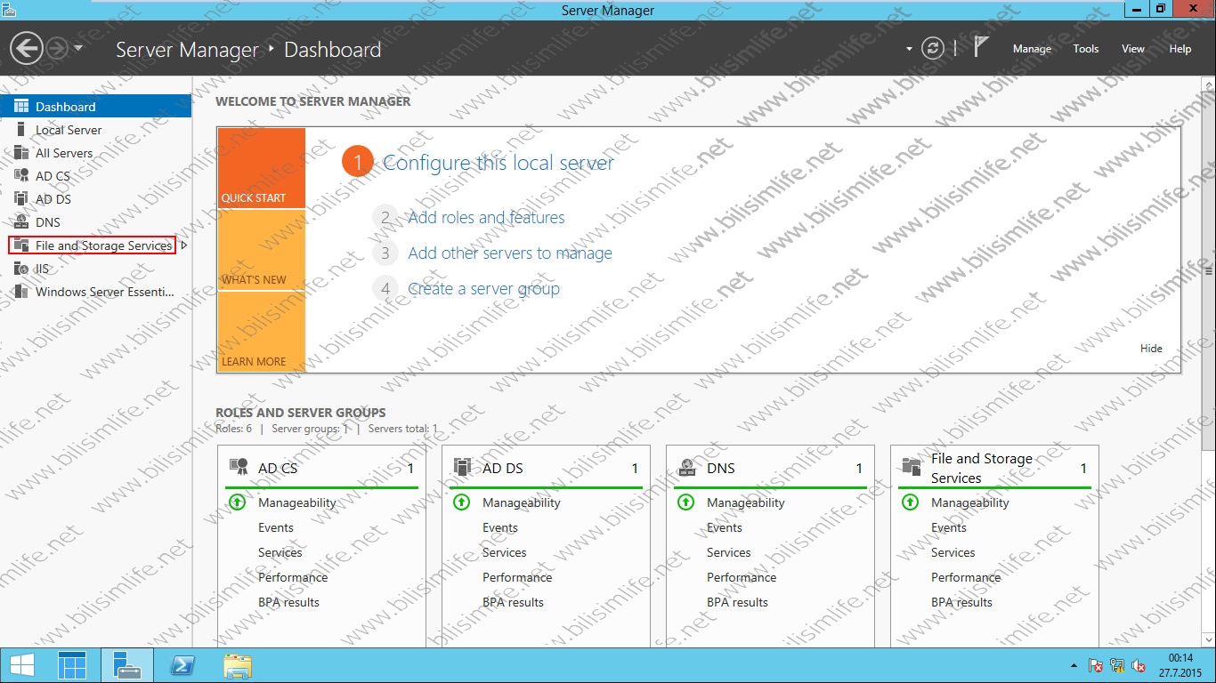The width and height of the screenshot is (1216, 683).
Task: Select Dashboard in the sidebar
Action: tap(95, 106)
